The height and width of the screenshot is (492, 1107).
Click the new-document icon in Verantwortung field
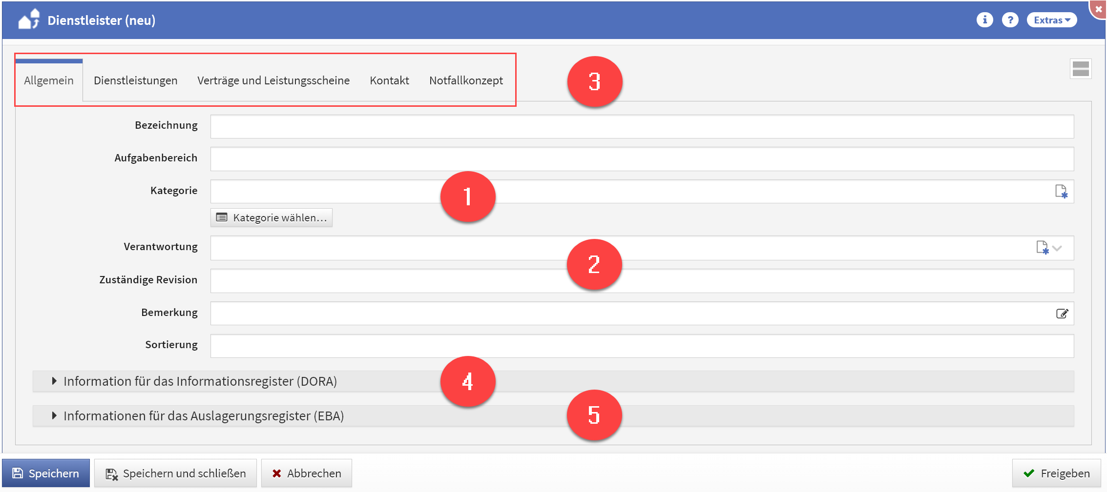coord(1042,248)
